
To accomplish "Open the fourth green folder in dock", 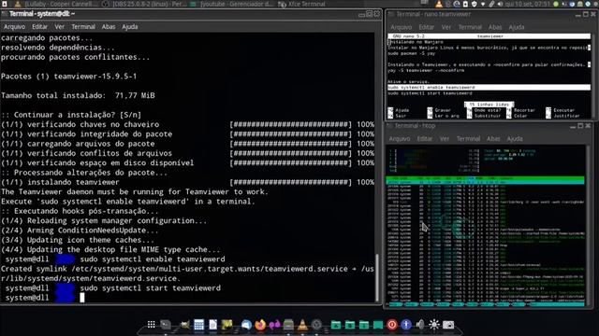I will pos(378,325).
